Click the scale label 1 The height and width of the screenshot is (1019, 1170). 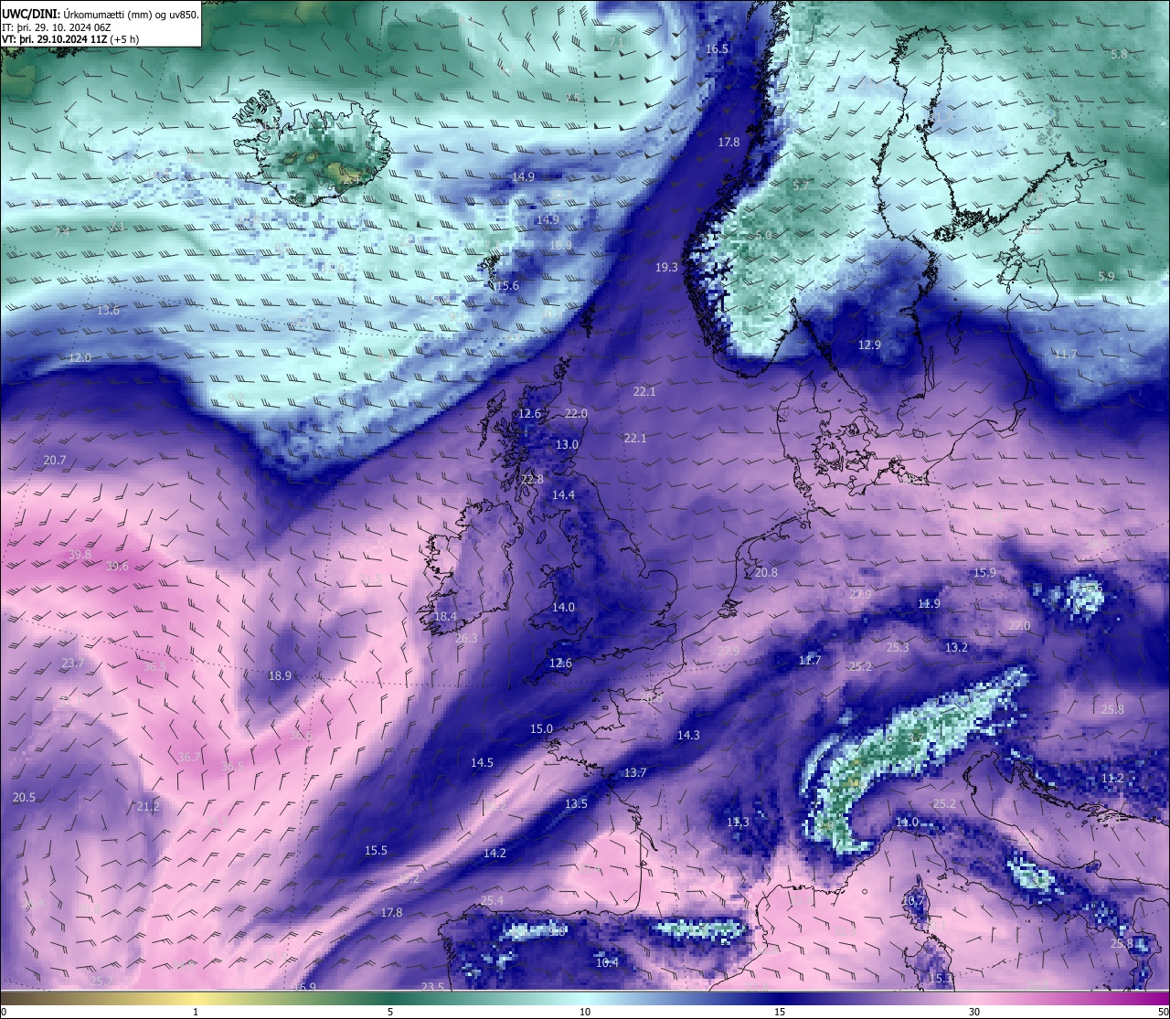pyautogui.click(x=196, y=1012)
